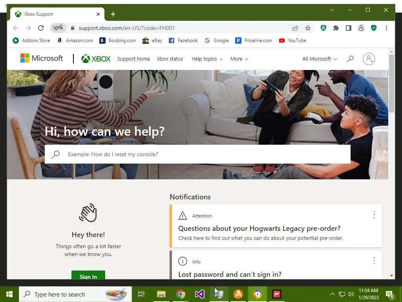Open Hogwarts Legacy pre-order notification

259,228
